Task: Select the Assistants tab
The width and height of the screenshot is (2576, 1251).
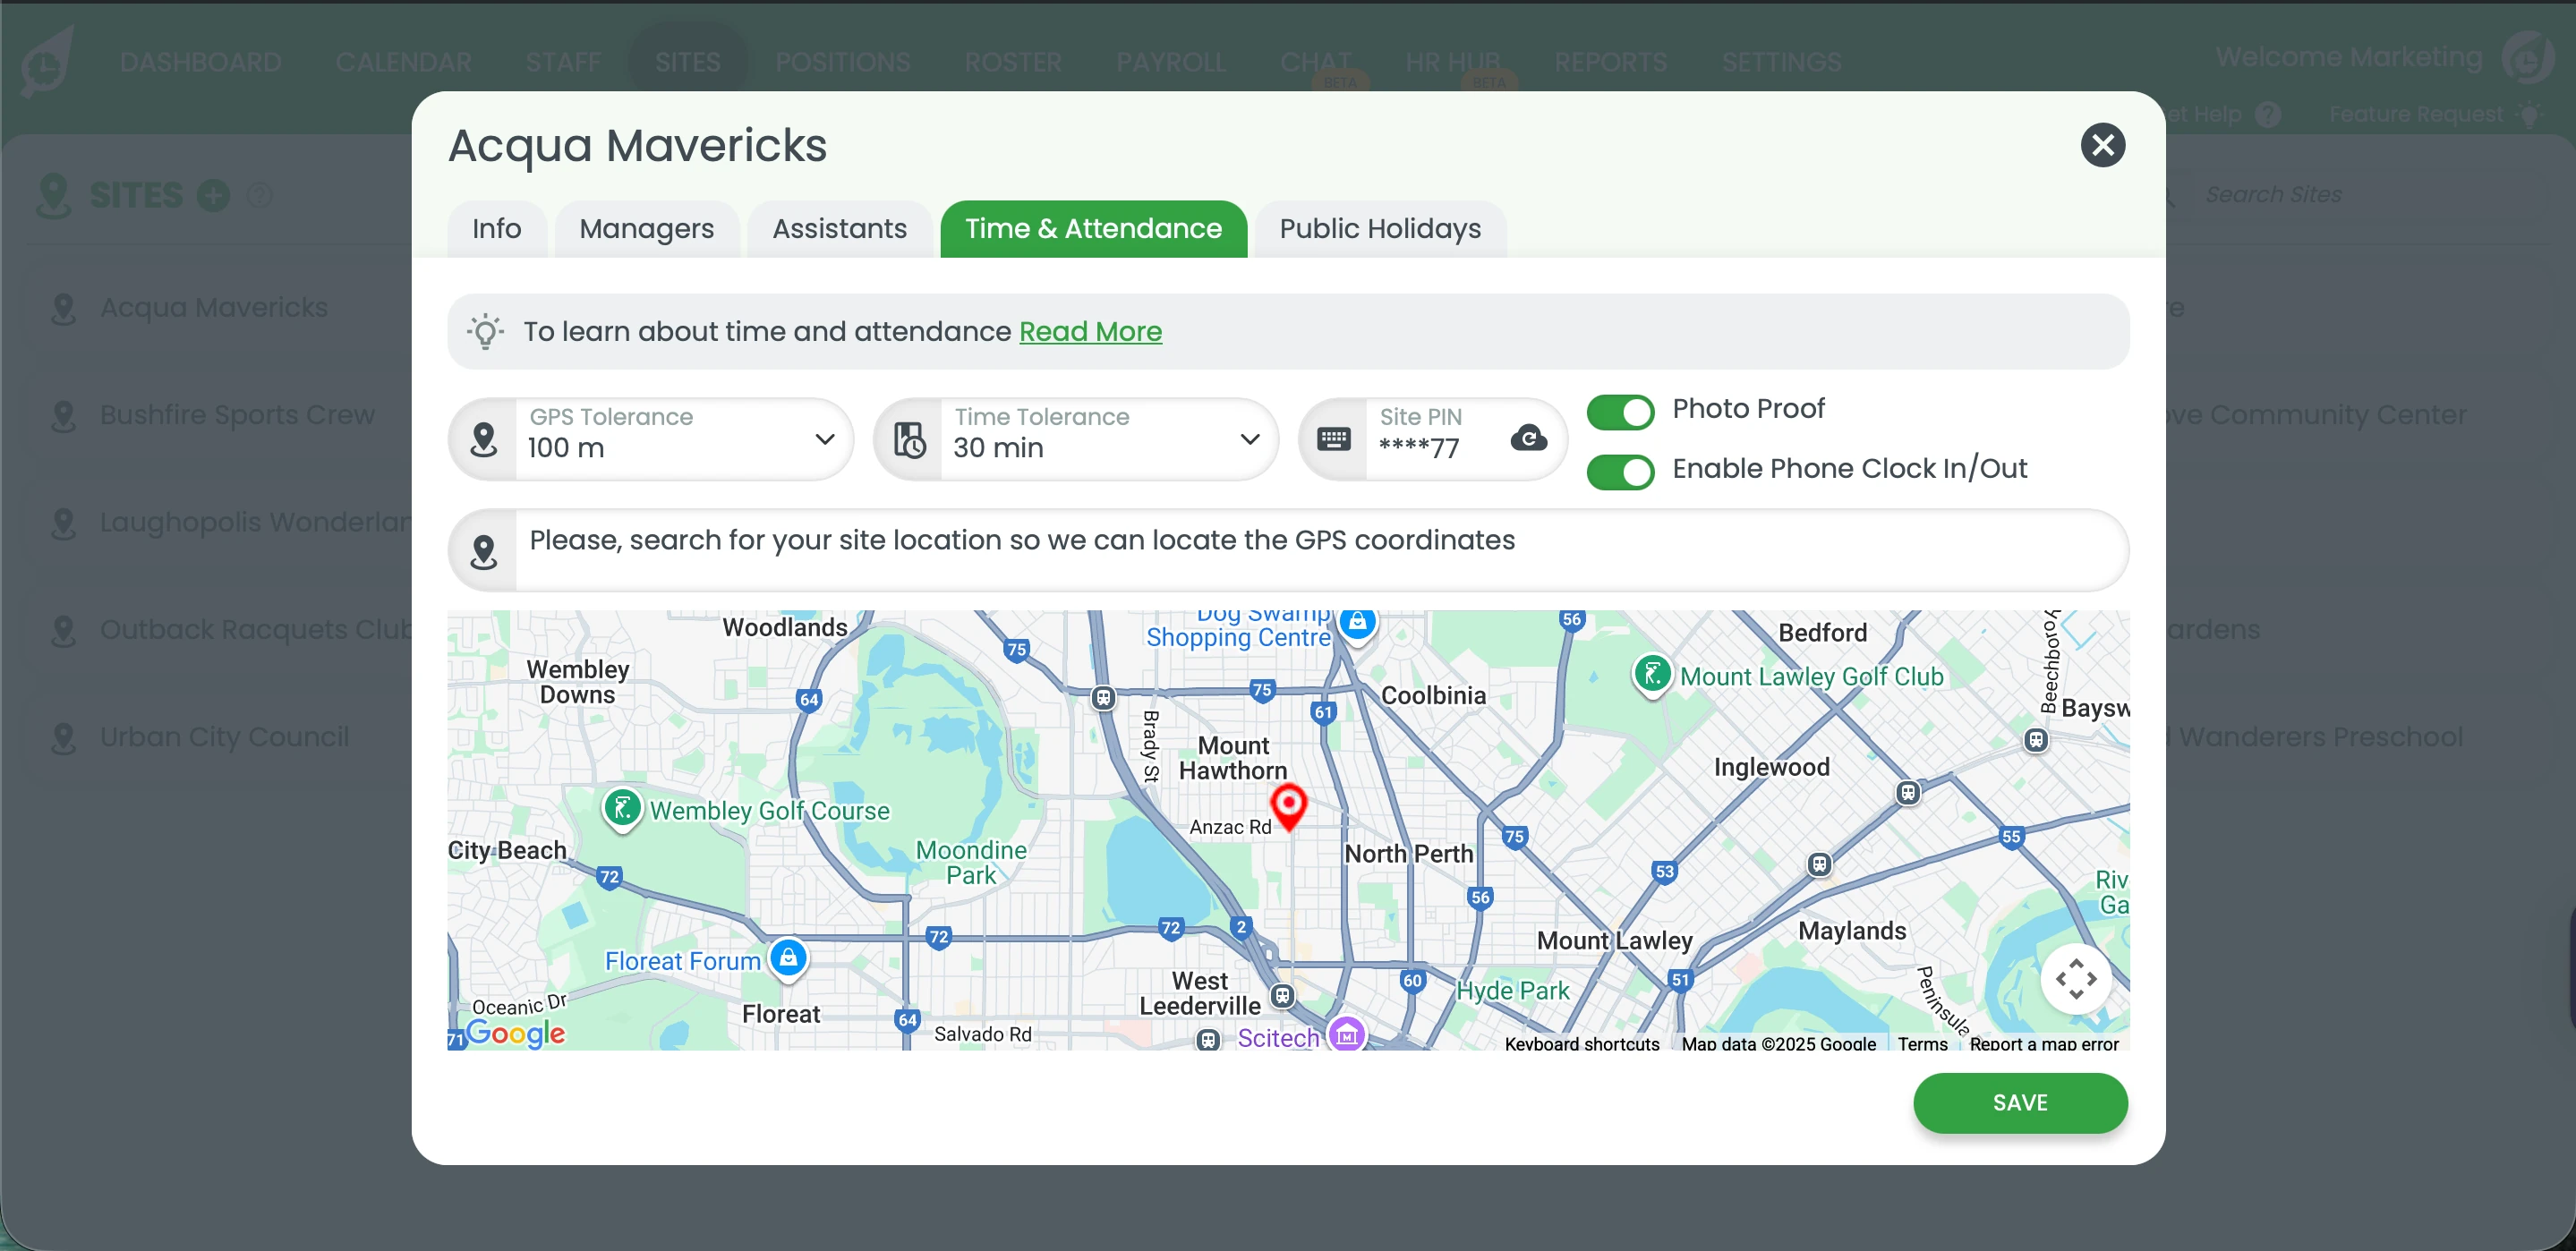Action: [x=839, y=229]
